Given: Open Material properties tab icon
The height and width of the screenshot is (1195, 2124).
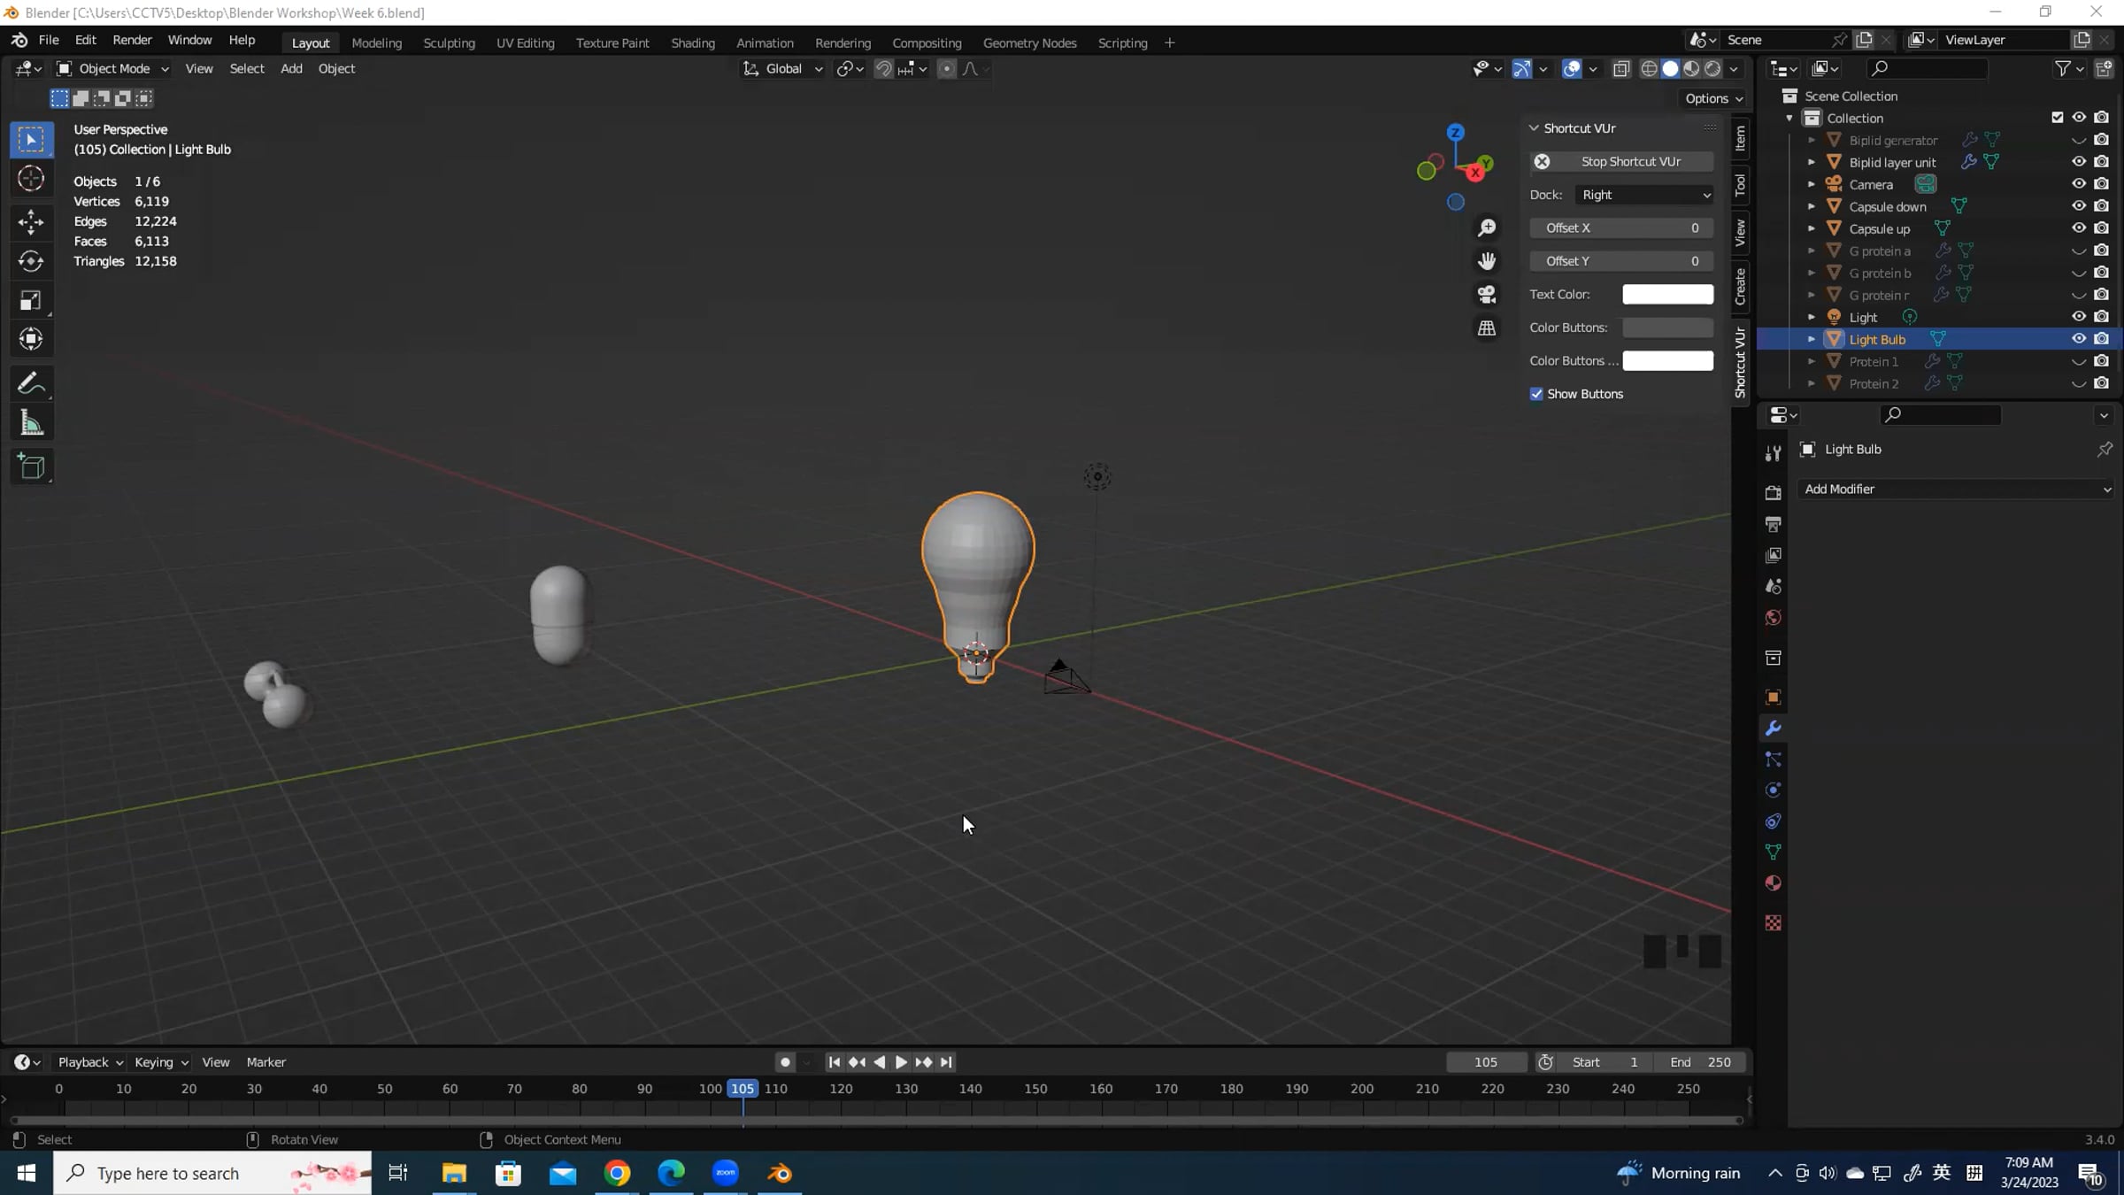Looking at the screenshot, I should (x=1773, y=883).
